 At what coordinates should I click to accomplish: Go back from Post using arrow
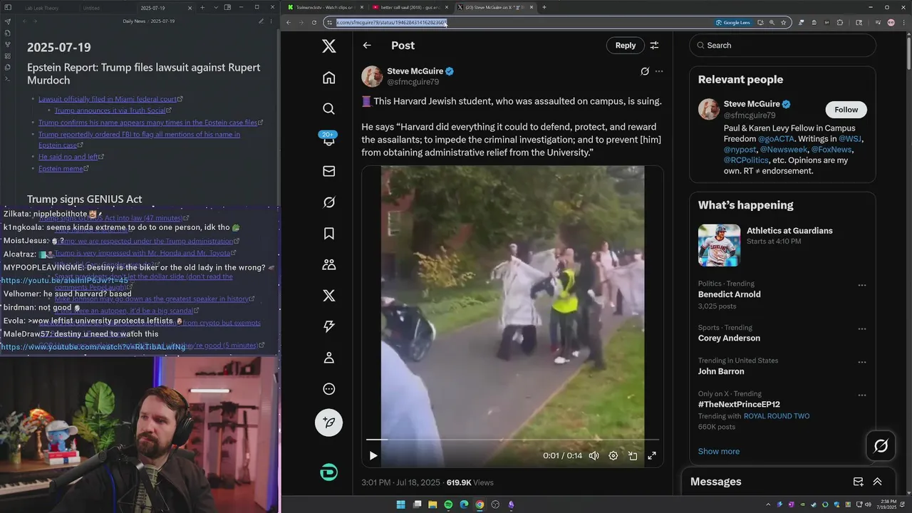(367, 46)
